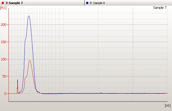Click the 100 y-axis value
The image size is (172, 111).
(x=3, y=59)
